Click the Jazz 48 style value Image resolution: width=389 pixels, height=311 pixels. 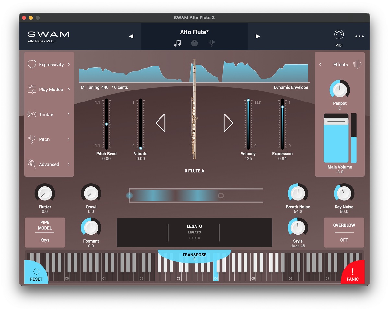[298, 246]
